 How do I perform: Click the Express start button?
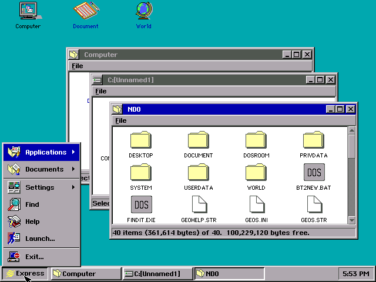[x=25, y=274]
